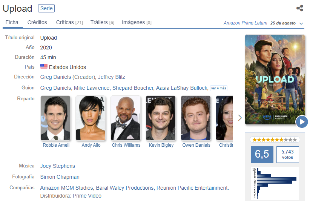Expand the Amazon Prime Latam date dropdown
310x201 pixels.
pyautogui.click(x=301, y=23)
